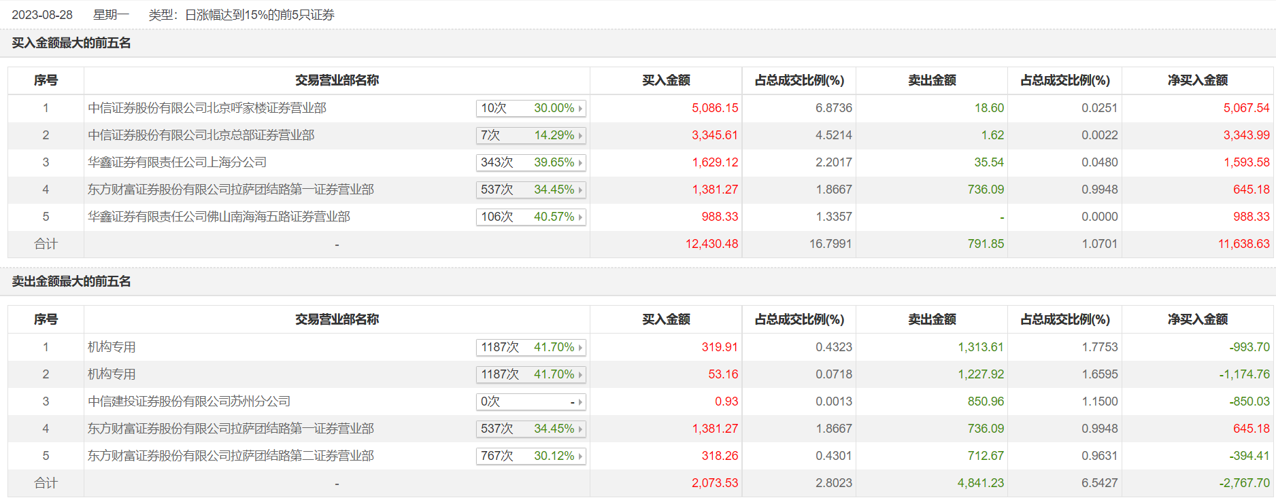Viewport: 1276px width, 500px height.
Task: Open 中信证券北京呼家楼证券营业部 link
Action: pos(207,108)
